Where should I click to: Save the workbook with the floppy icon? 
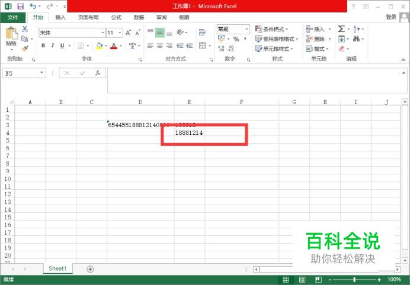(20, 6)
